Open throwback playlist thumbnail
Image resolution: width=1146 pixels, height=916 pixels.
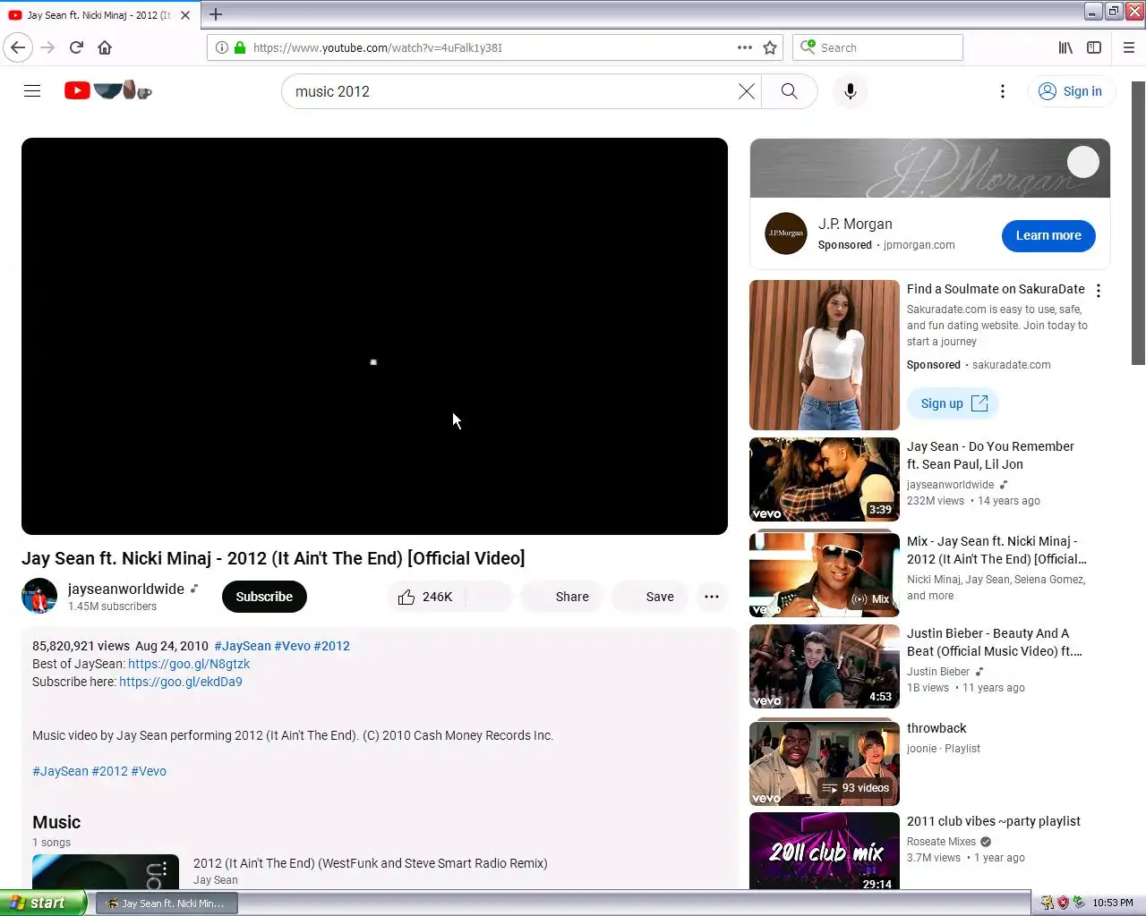(x=825, y=764)
